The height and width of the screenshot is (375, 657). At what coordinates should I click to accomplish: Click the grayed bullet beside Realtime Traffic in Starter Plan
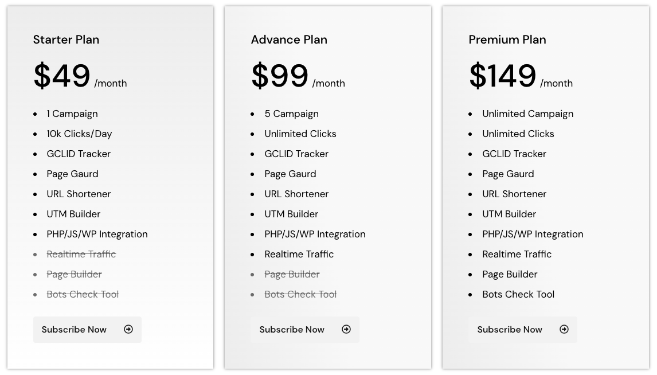pyautogui.click(x=36, y=254)
